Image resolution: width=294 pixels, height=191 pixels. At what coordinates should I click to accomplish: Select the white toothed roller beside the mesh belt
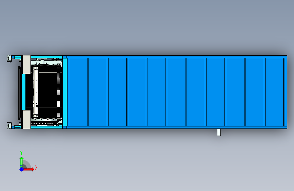tap(36, 92)
